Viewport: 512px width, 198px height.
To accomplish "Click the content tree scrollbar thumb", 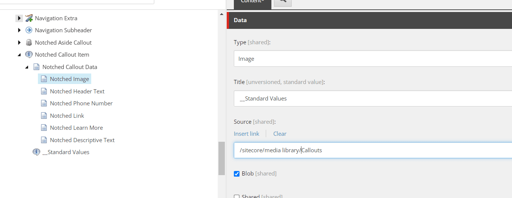I will pyautogui.click(x=221, y=158).
